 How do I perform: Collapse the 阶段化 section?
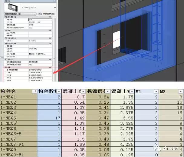(x=50, y=59)
